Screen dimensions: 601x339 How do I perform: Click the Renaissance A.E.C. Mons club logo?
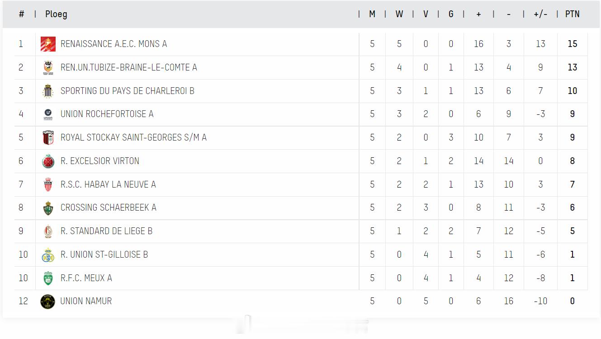coord(48,44)
